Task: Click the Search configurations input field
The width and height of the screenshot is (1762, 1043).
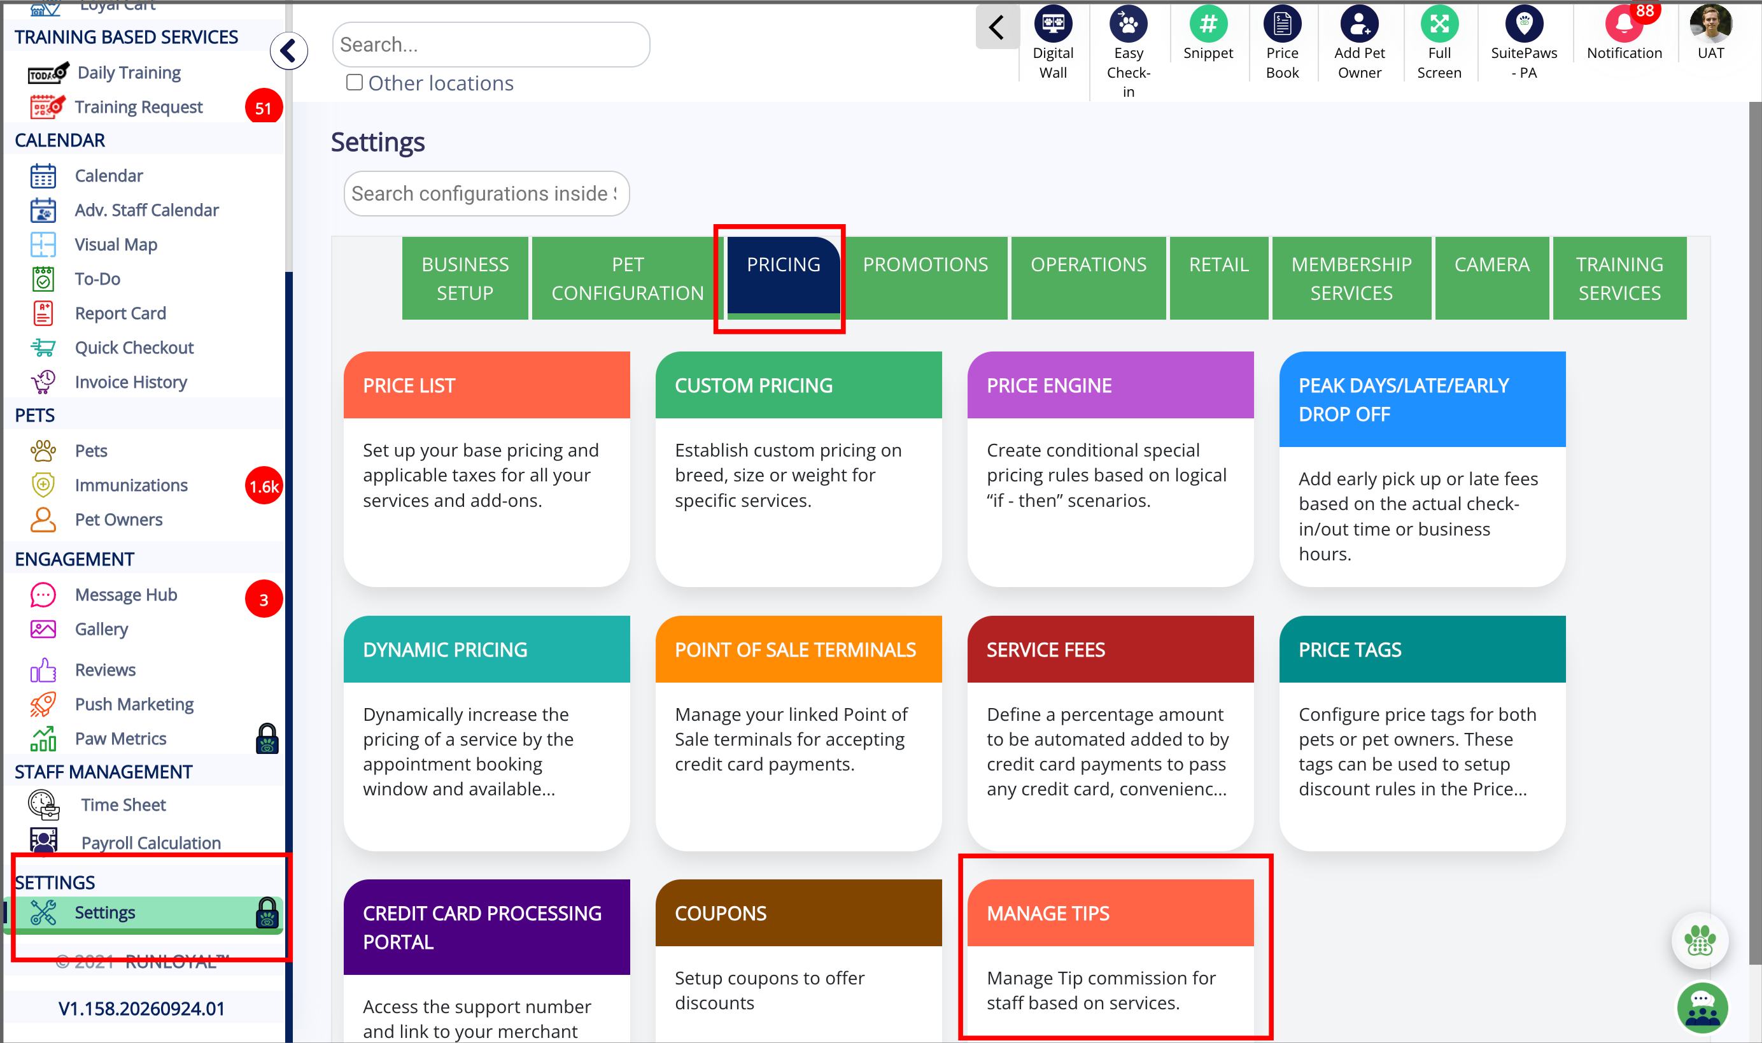Action: [486, 194]
